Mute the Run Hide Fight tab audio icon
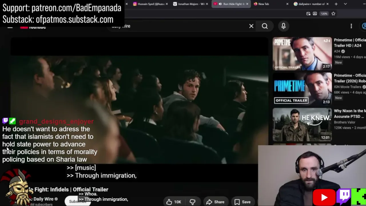The image size is (366, 206). click(220, 4)
